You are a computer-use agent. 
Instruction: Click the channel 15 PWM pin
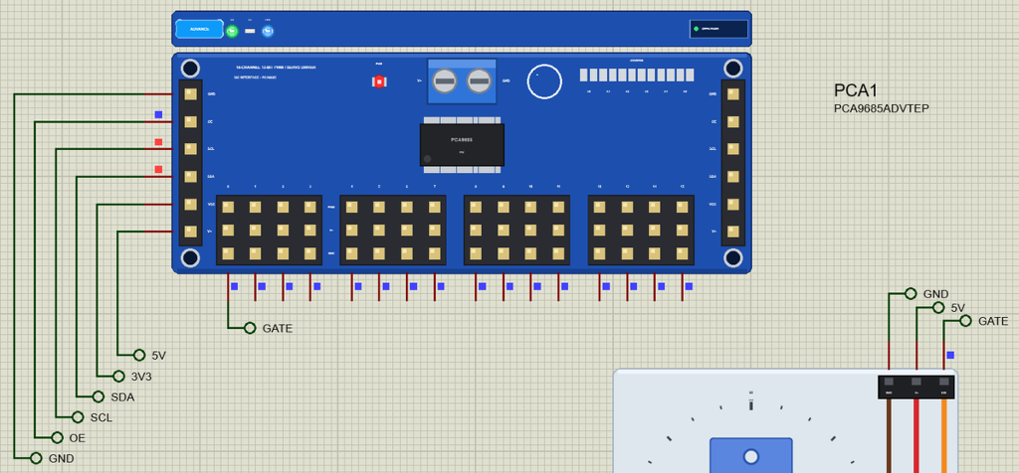tap(682, 208)
